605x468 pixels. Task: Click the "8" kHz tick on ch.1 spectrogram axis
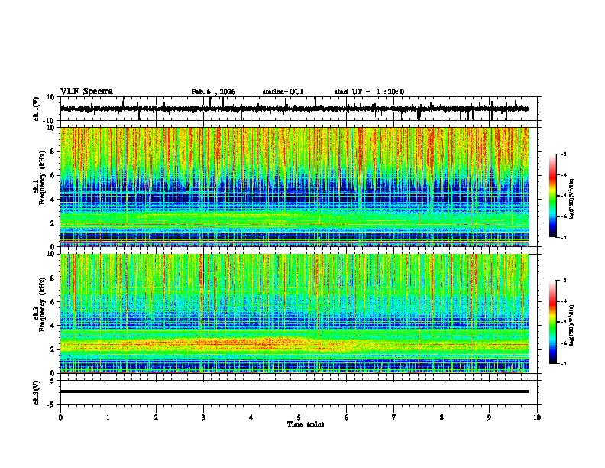click(53, 151)
